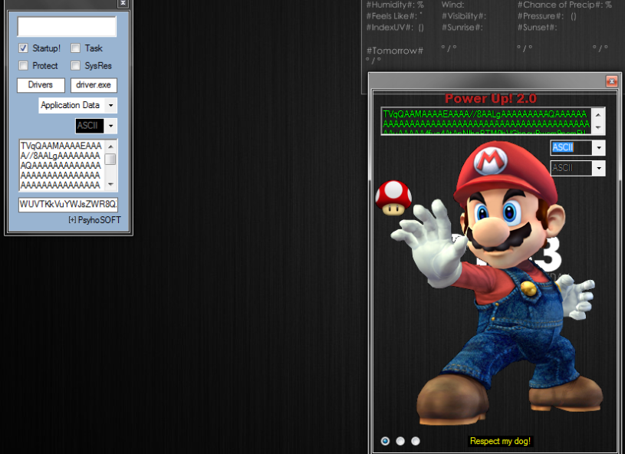Click the [+] PsyhoSOFT link

click(x=94, y=220)
